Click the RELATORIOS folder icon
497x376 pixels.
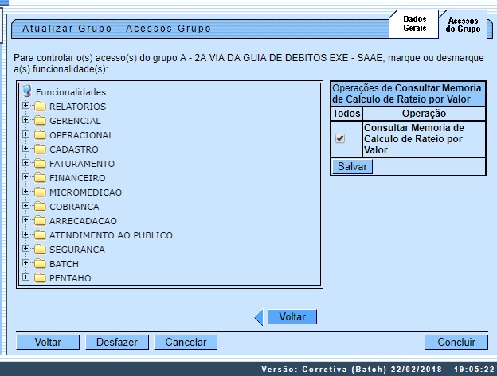click(40, 107)
